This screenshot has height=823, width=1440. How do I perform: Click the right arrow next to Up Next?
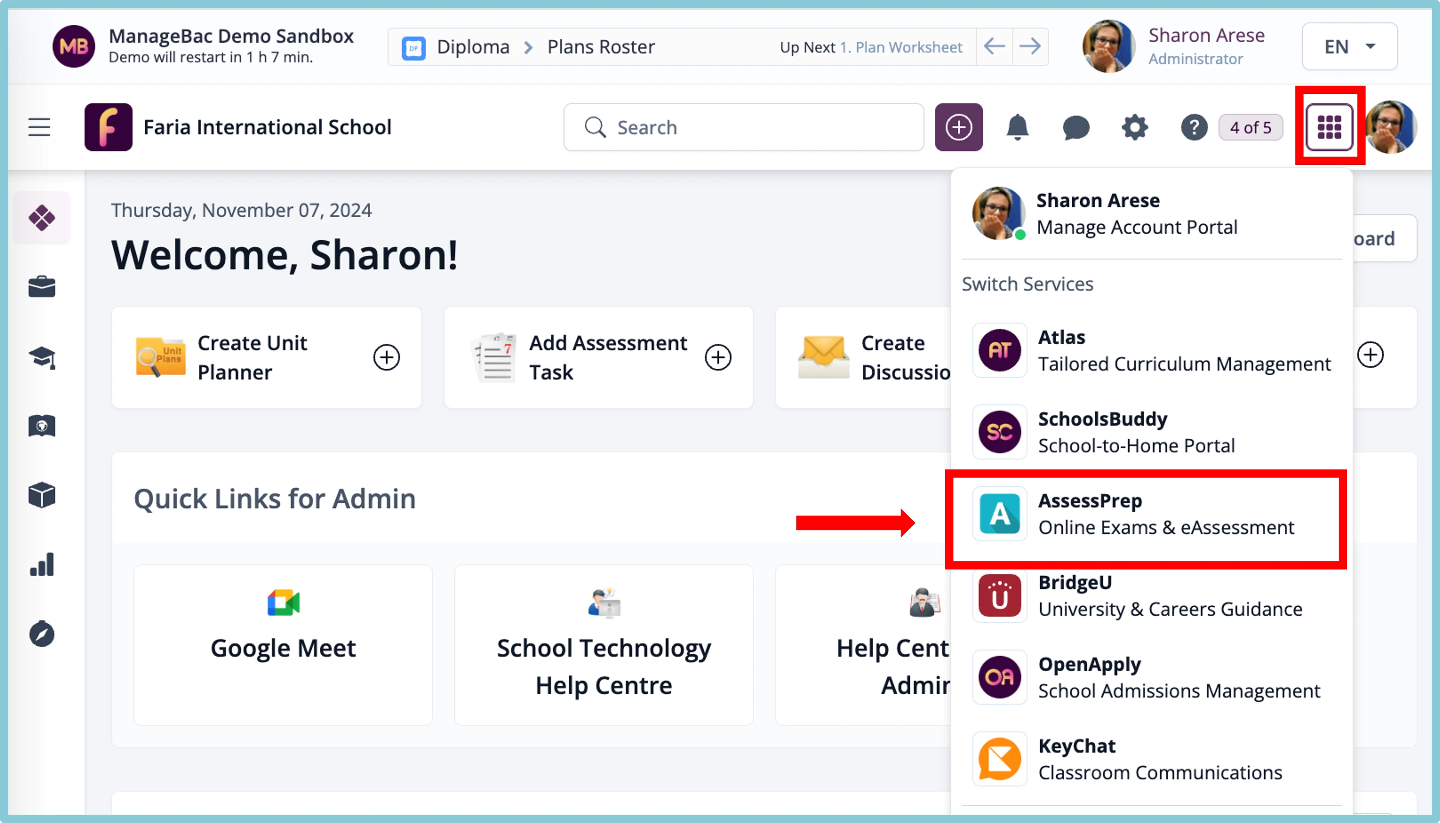[x=1030, y=47]
